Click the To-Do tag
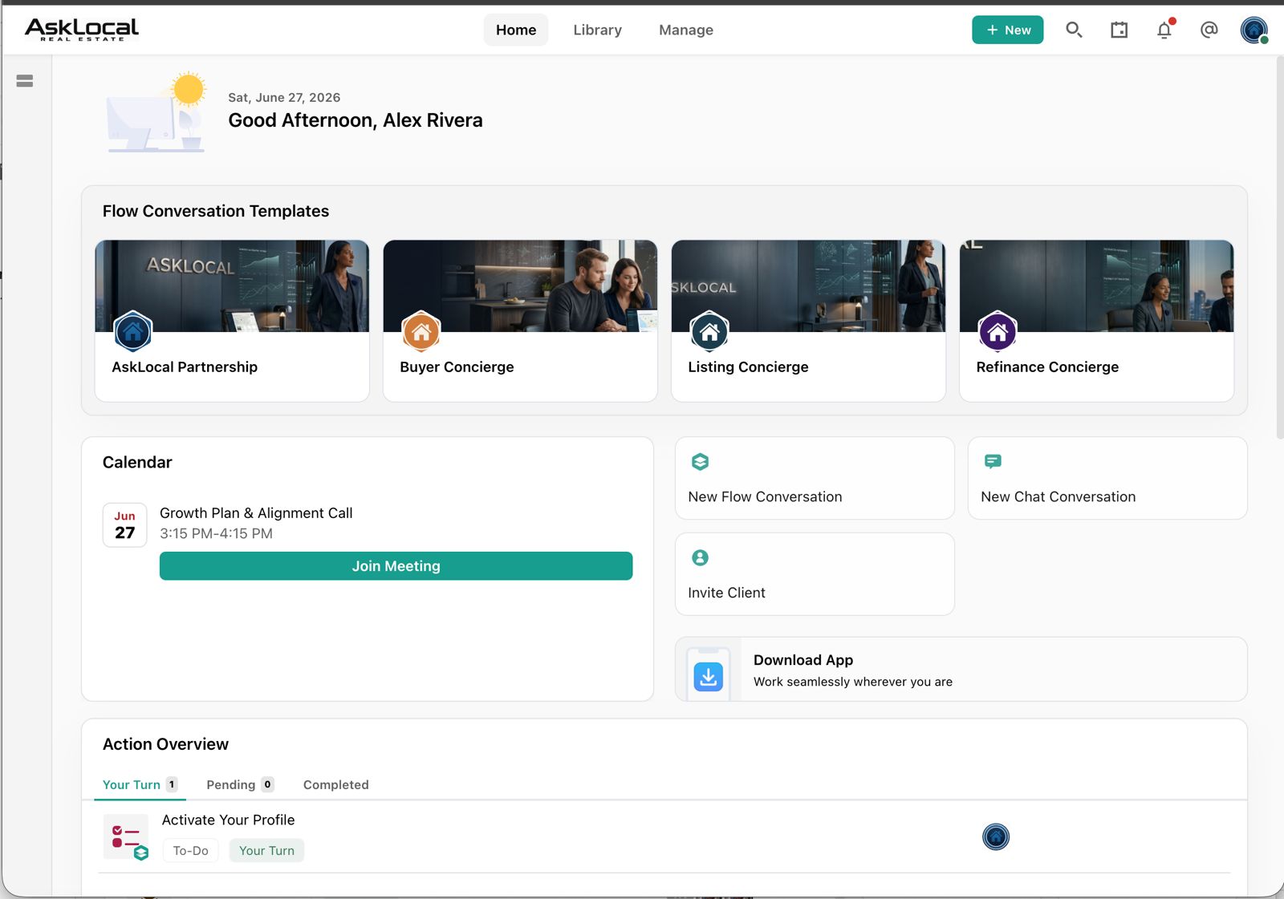This screenshot has height=899, width=1284. [190, 850]
